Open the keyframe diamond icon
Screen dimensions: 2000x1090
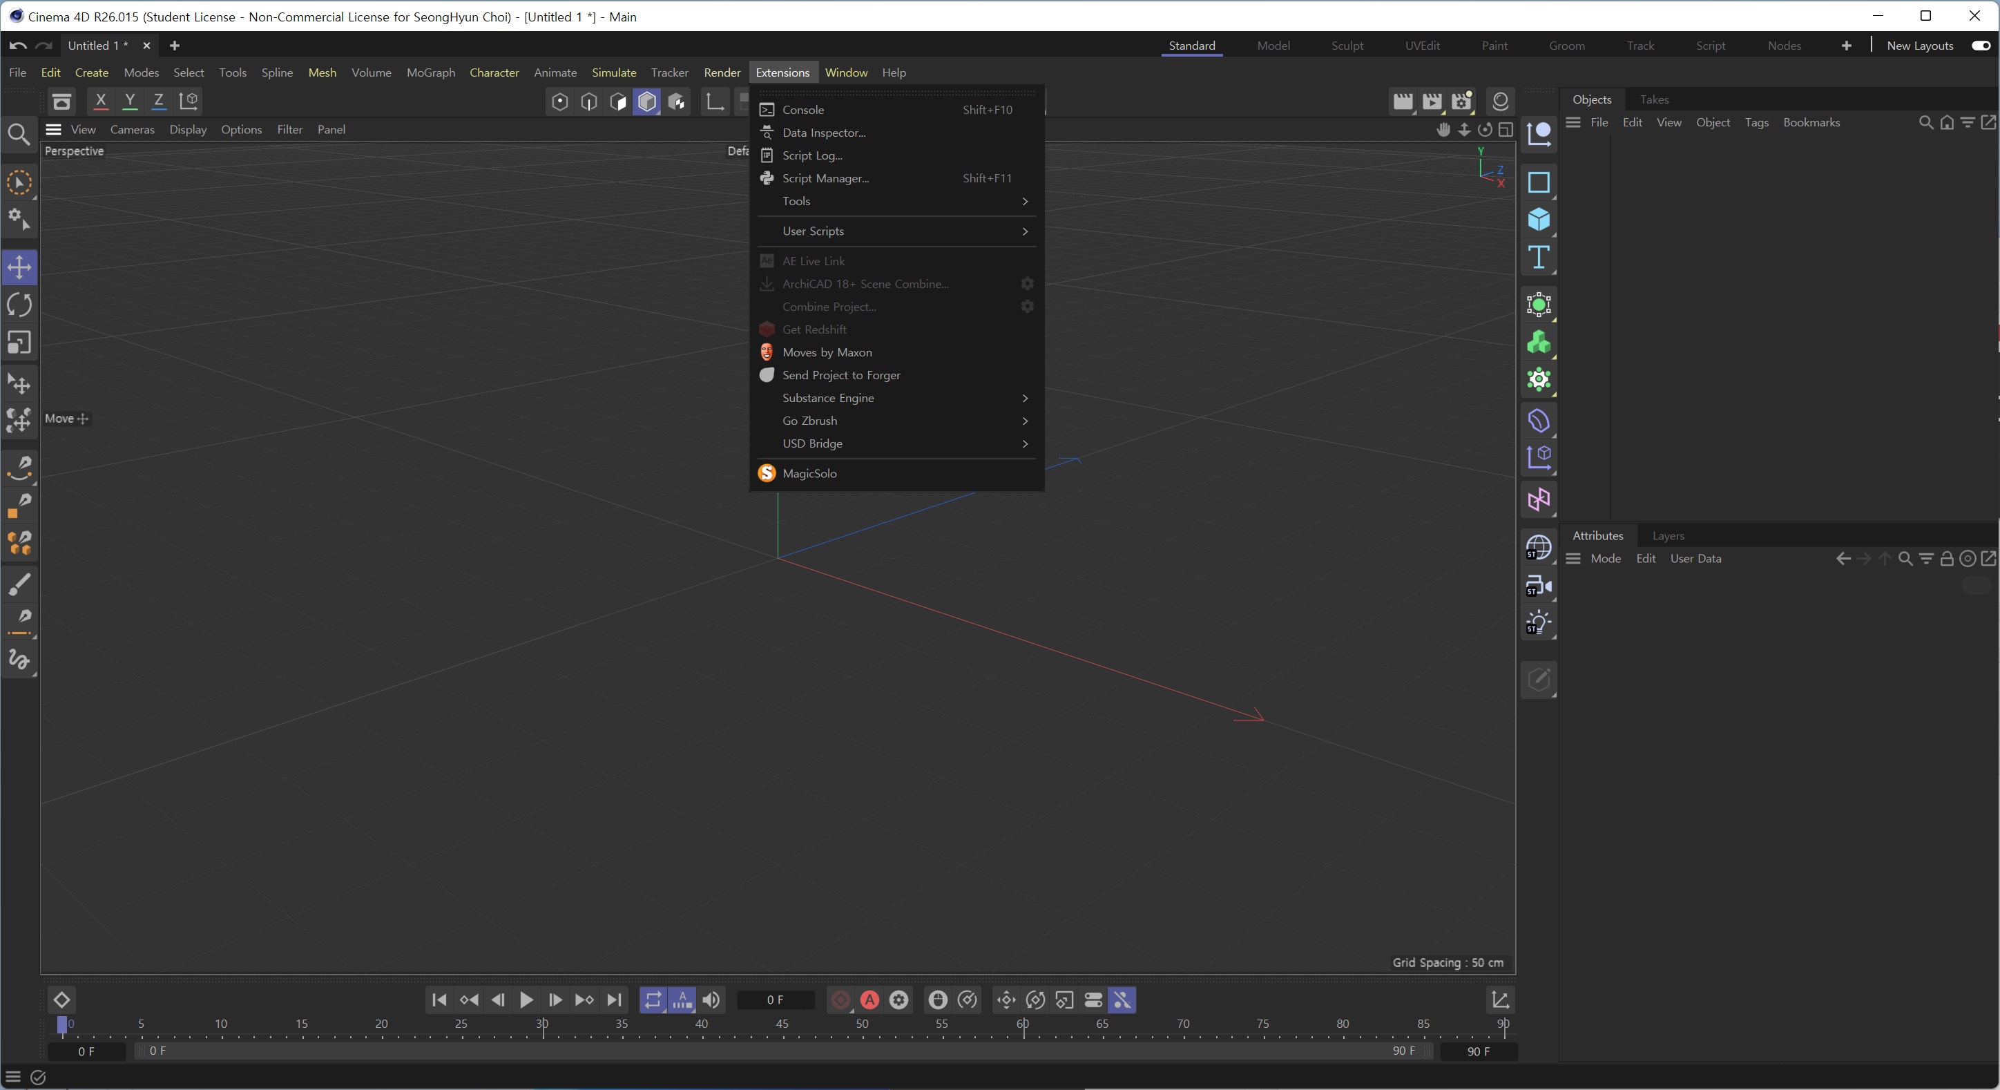click(x=61, y=1000)
